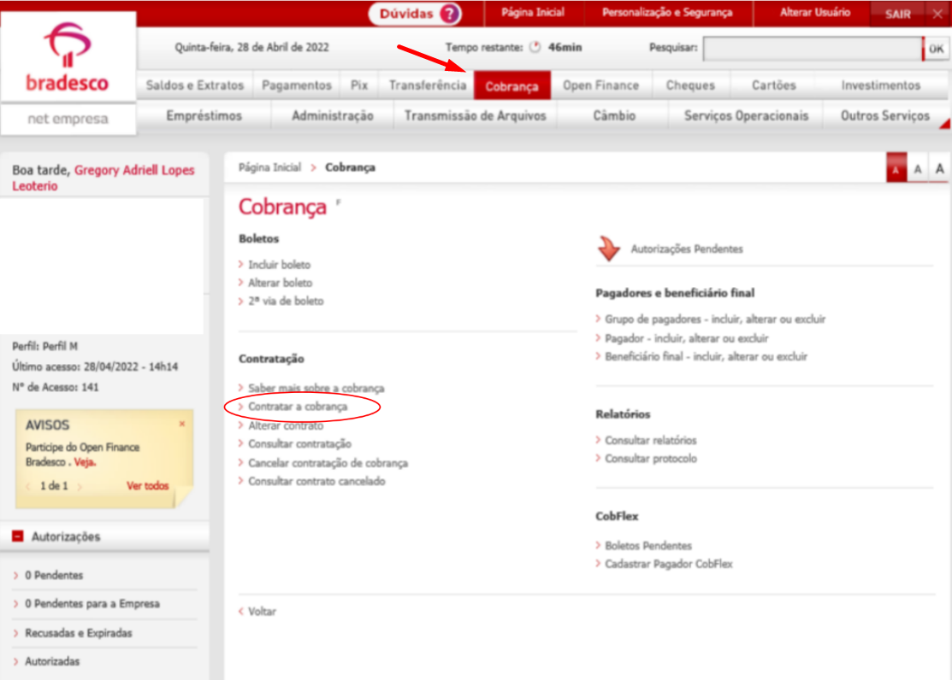Open Outros Serviços menu
The image size is (952, 680).
pyautogui.click(x=885, y=116)
